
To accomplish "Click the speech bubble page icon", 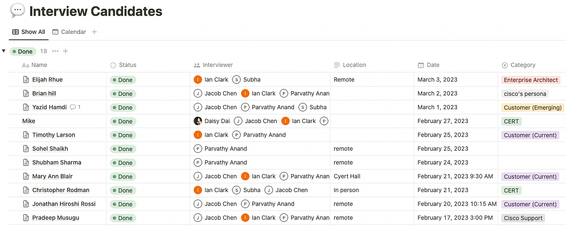I will 17,11.
